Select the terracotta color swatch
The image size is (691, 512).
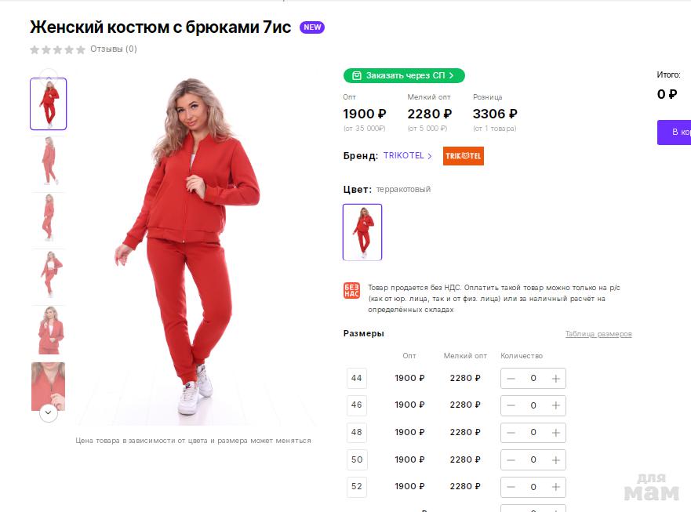click(362, 232)
